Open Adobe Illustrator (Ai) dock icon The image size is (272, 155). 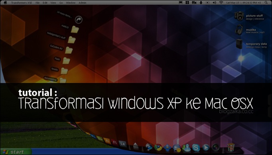[x=107, y=141]
